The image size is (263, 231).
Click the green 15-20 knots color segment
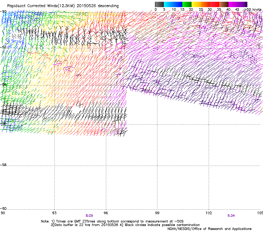pos(187,4)
